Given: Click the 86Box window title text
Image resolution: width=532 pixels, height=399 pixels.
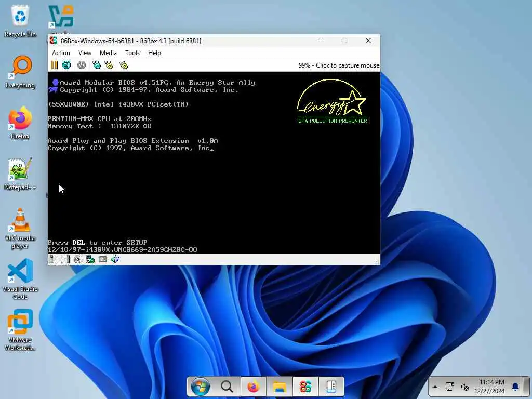Looking at the screenshot, I should point(131,41).
